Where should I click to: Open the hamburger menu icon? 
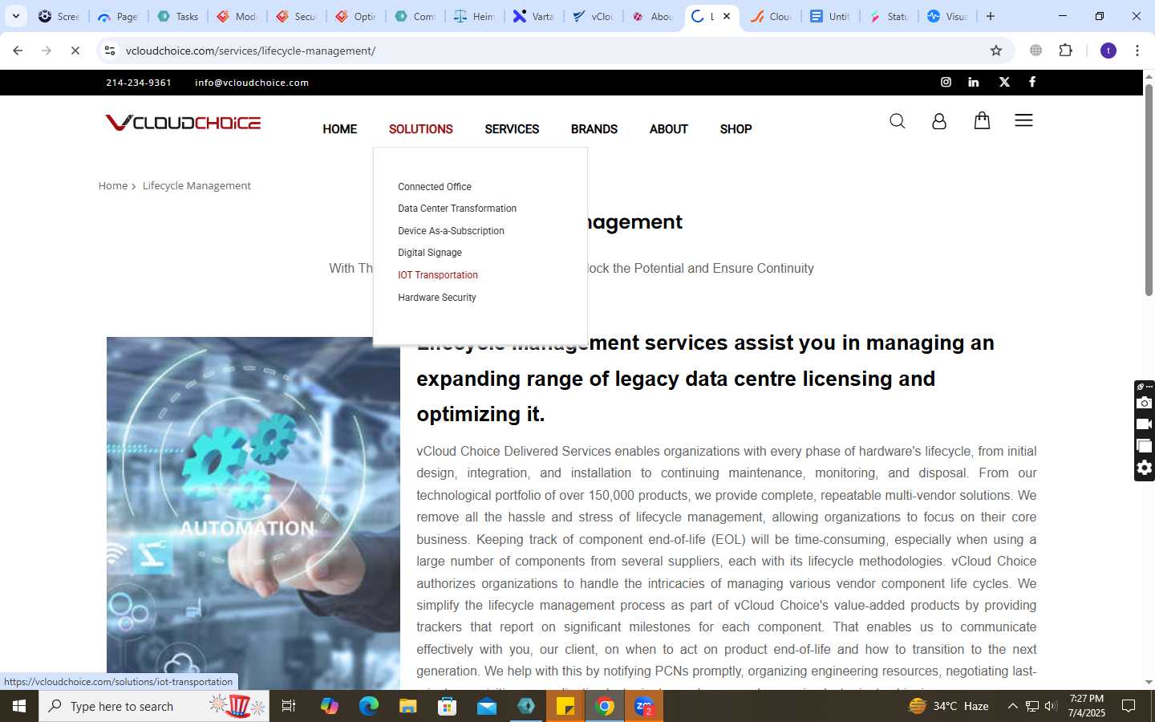tap(1023, 120)
